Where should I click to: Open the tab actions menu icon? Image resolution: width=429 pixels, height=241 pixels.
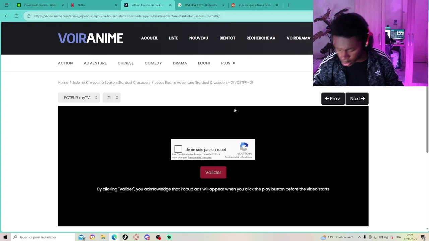pos(6,5)
